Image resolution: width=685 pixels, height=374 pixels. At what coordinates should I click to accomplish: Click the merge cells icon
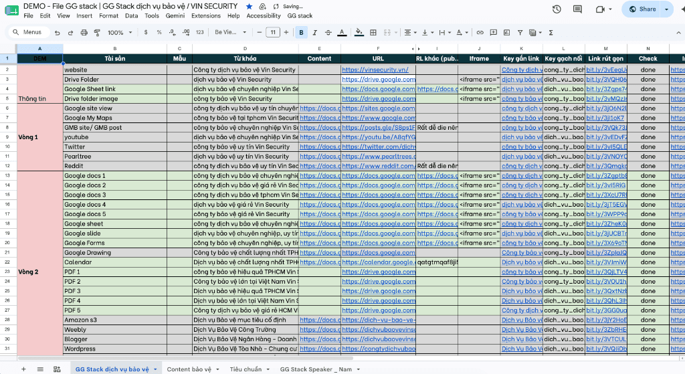(x=387, y=32)
